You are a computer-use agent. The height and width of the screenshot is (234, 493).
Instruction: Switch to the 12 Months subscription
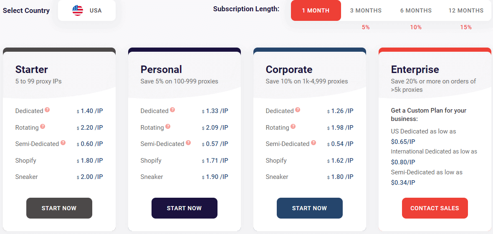tap(466, 10)
